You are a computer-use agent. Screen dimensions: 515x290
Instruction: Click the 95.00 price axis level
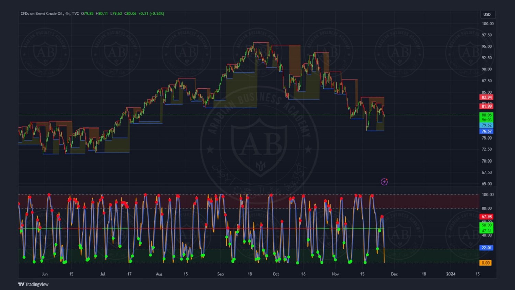(x=487, y=46)
